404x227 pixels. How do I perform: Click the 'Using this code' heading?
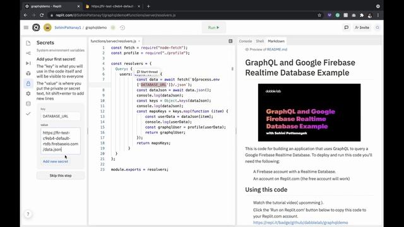click(x=266, y=190)
